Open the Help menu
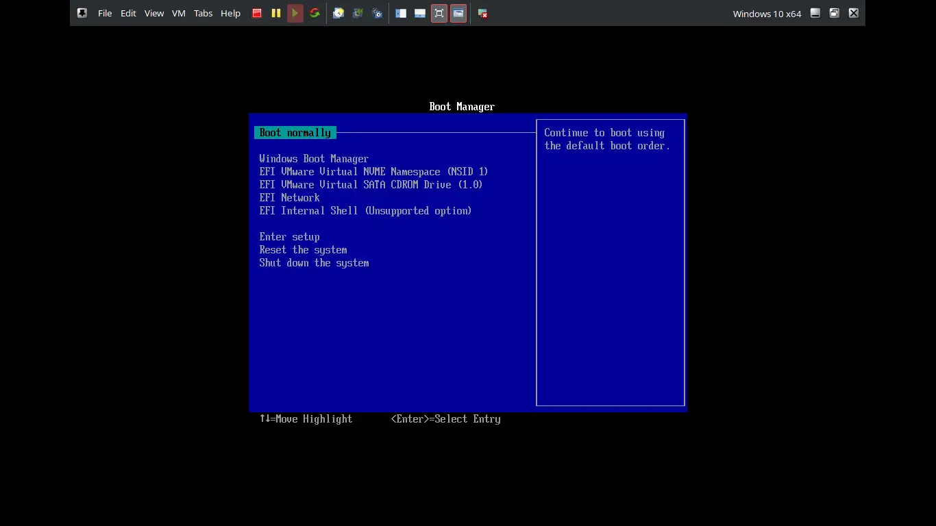Viewport: 936px width, 526px height. click(230, 13)
